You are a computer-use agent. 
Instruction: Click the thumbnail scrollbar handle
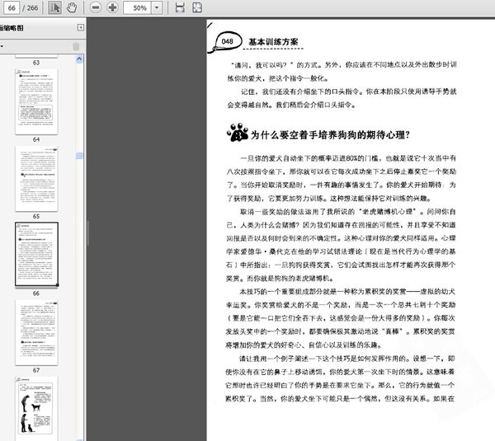click(x=79, y=155)
